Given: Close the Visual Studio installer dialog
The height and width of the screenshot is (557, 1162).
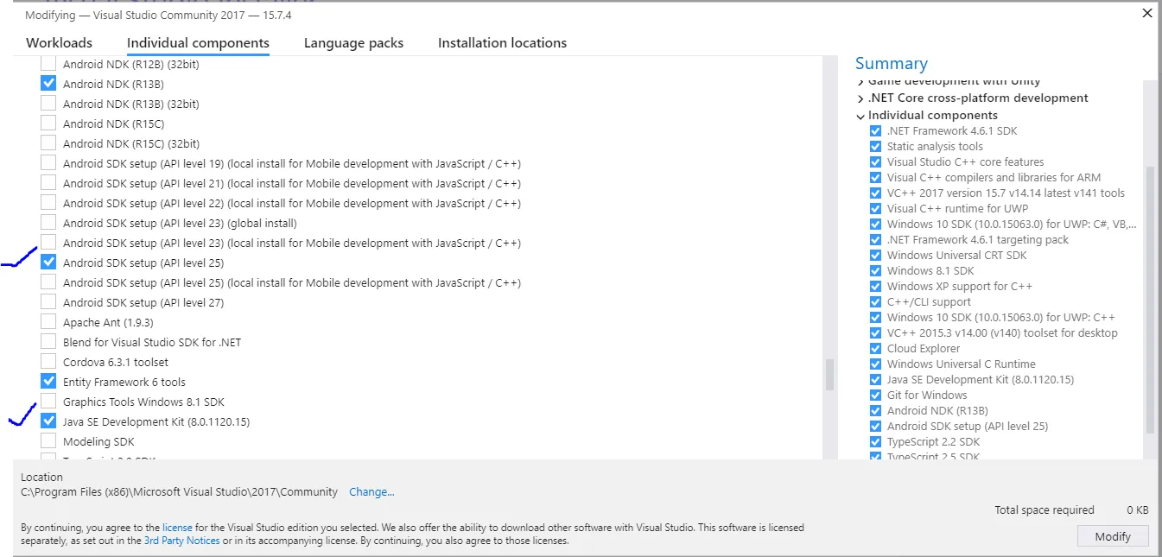Looking at the screenshot, I should (x=1146, y=13).
